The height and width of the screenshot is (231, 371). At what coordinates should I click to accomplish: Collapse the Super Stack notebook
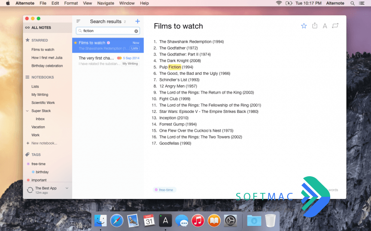point(27,111)
